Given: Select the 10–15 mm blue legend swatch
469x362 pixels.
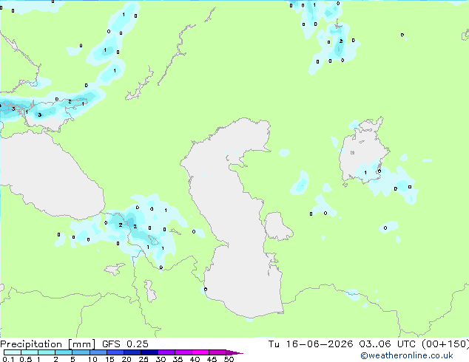Looking at the screenshot, I should 98,352.
